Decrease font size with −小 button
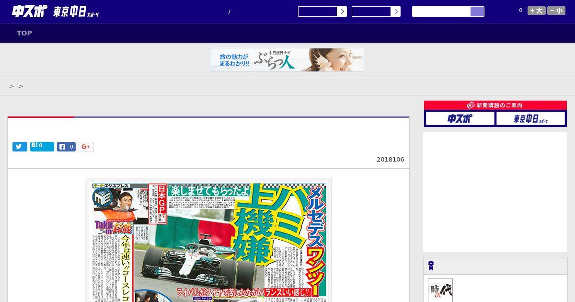 (556, 11)
